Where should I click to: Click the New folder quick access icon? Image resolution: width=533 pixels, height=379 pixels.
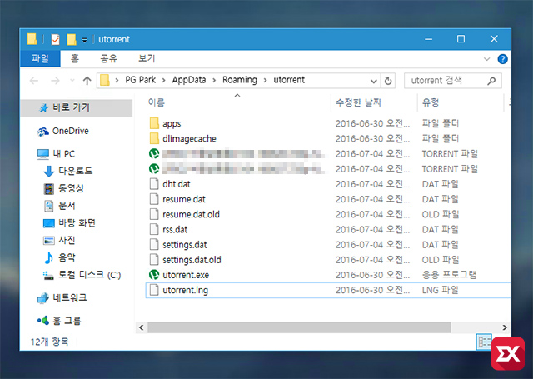pos(72,39)
